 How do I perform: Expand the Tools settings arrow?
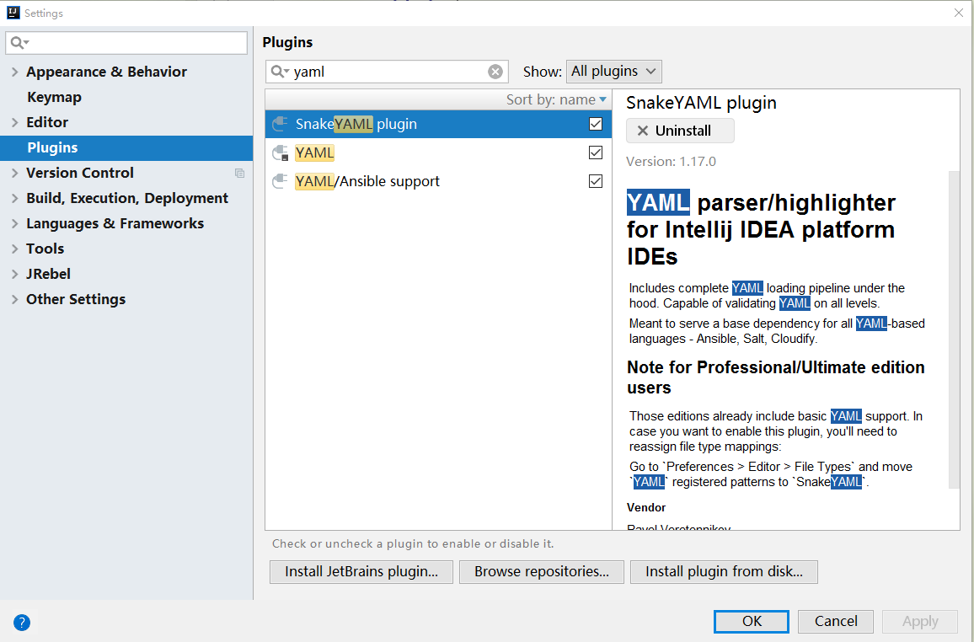pyautogui.click(x=15, y=249)
